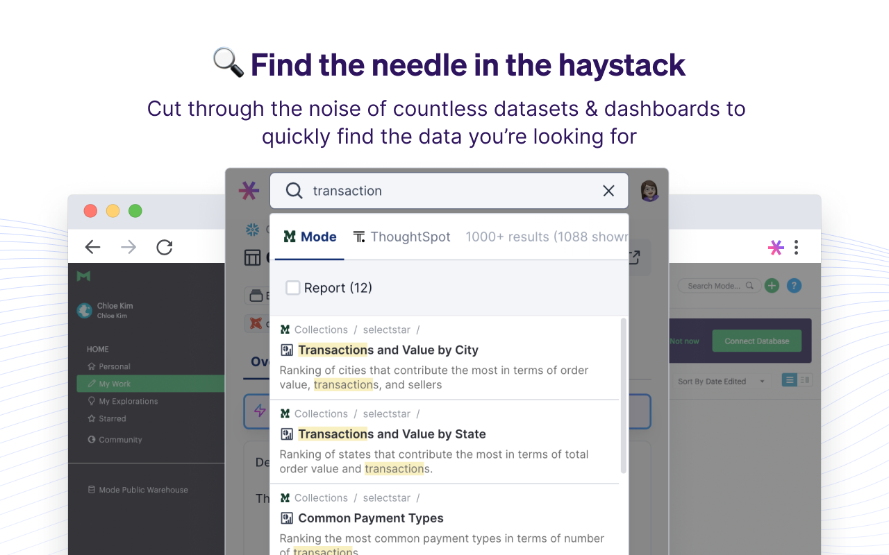Dismiss the banner with 'Not now'
The width and height of the screenshot is (889, 555).
(685, 341)
